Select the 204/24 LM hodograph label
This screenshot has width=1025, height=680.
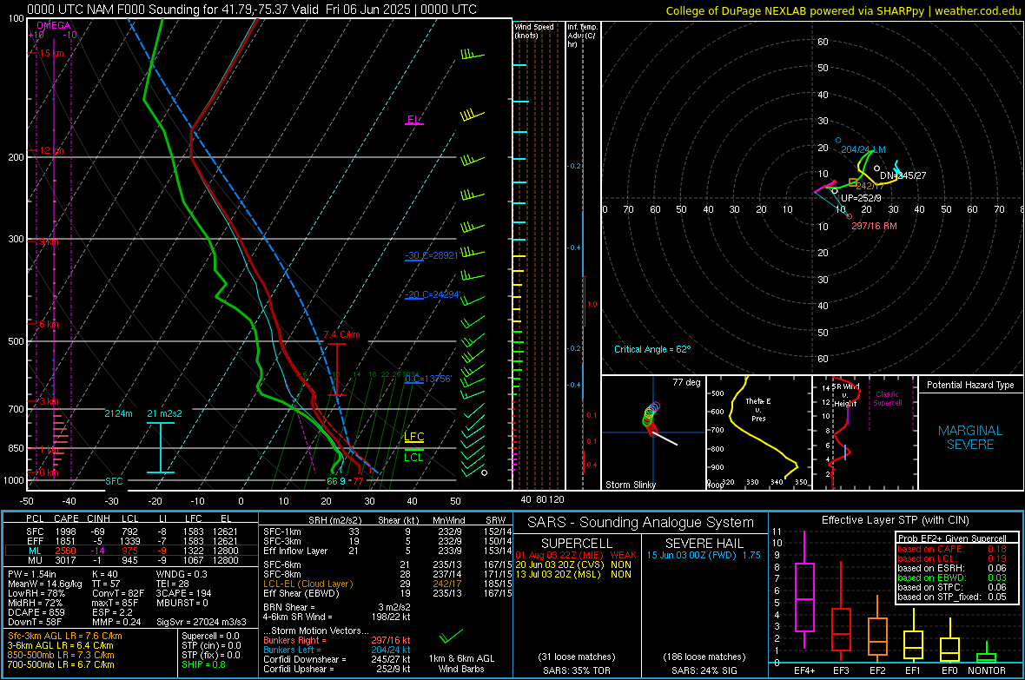pos(863,149)
